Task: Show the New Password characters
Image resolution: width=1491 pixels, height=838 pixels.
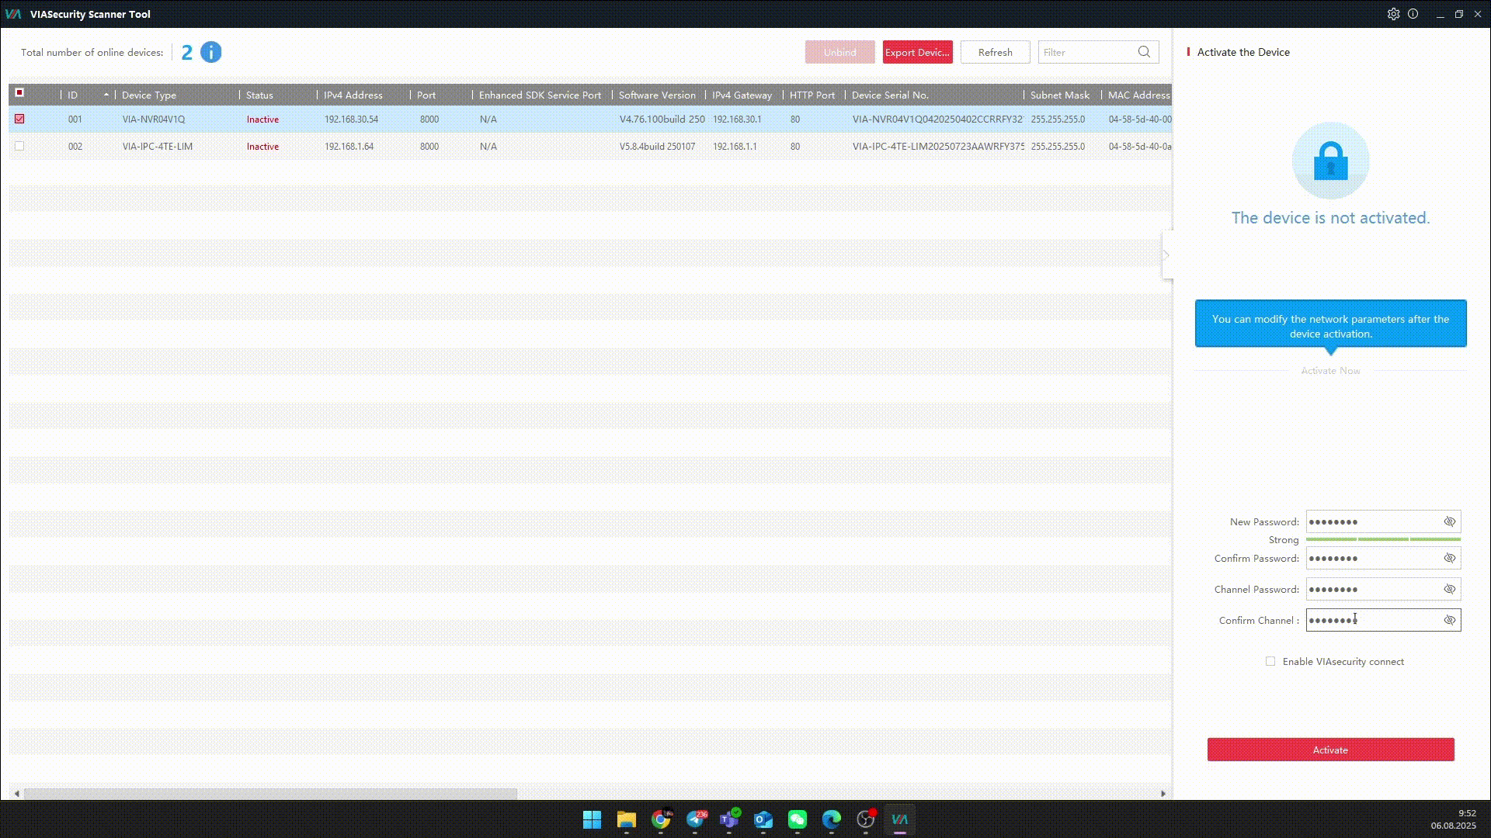Action: click(x=1449, y=522)
